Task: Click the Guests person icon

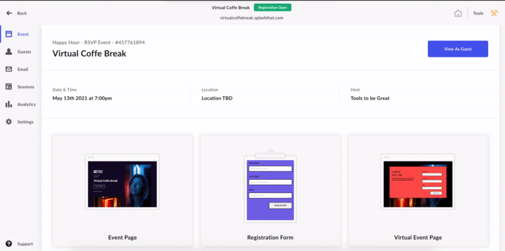Action: (x=9, y=52)
